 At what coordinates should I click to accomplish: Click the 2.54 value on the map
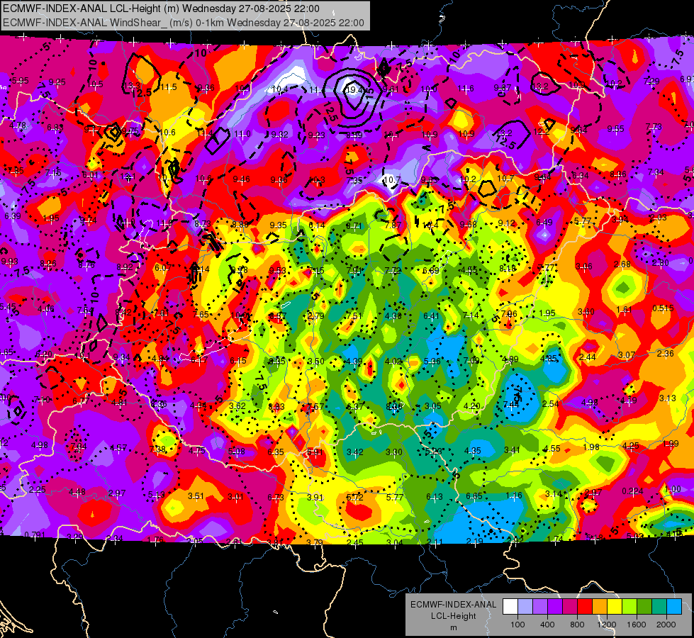point(551,403)
